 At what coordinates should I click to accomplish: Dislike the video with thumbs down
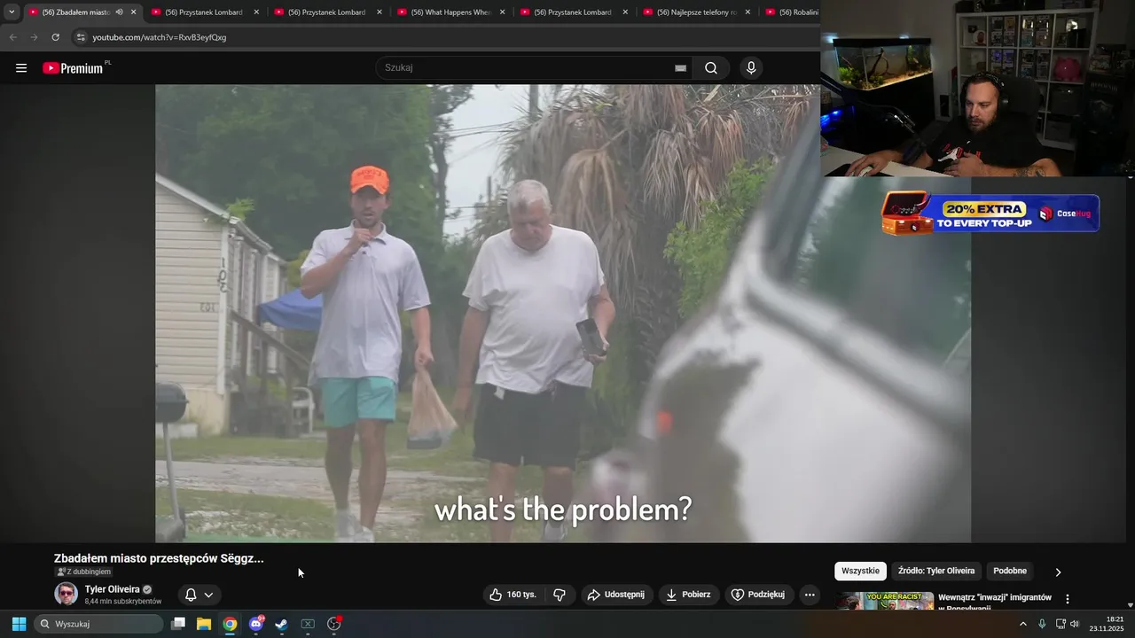coord(560,595)
